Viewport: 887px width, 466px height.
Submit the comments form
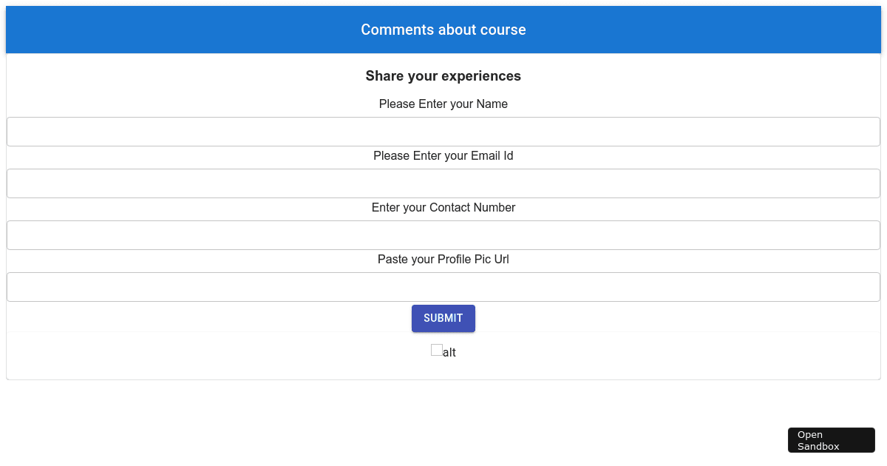443,318
